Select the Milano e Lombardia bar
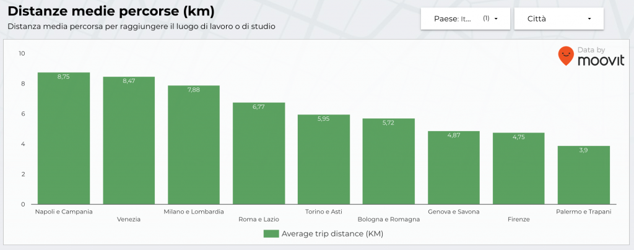This screenshot has height=250, width=634. 194,145
